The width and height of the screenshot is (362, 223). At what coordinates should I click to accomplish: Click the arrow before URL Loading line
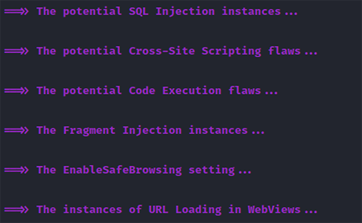[x=17, y=210]
